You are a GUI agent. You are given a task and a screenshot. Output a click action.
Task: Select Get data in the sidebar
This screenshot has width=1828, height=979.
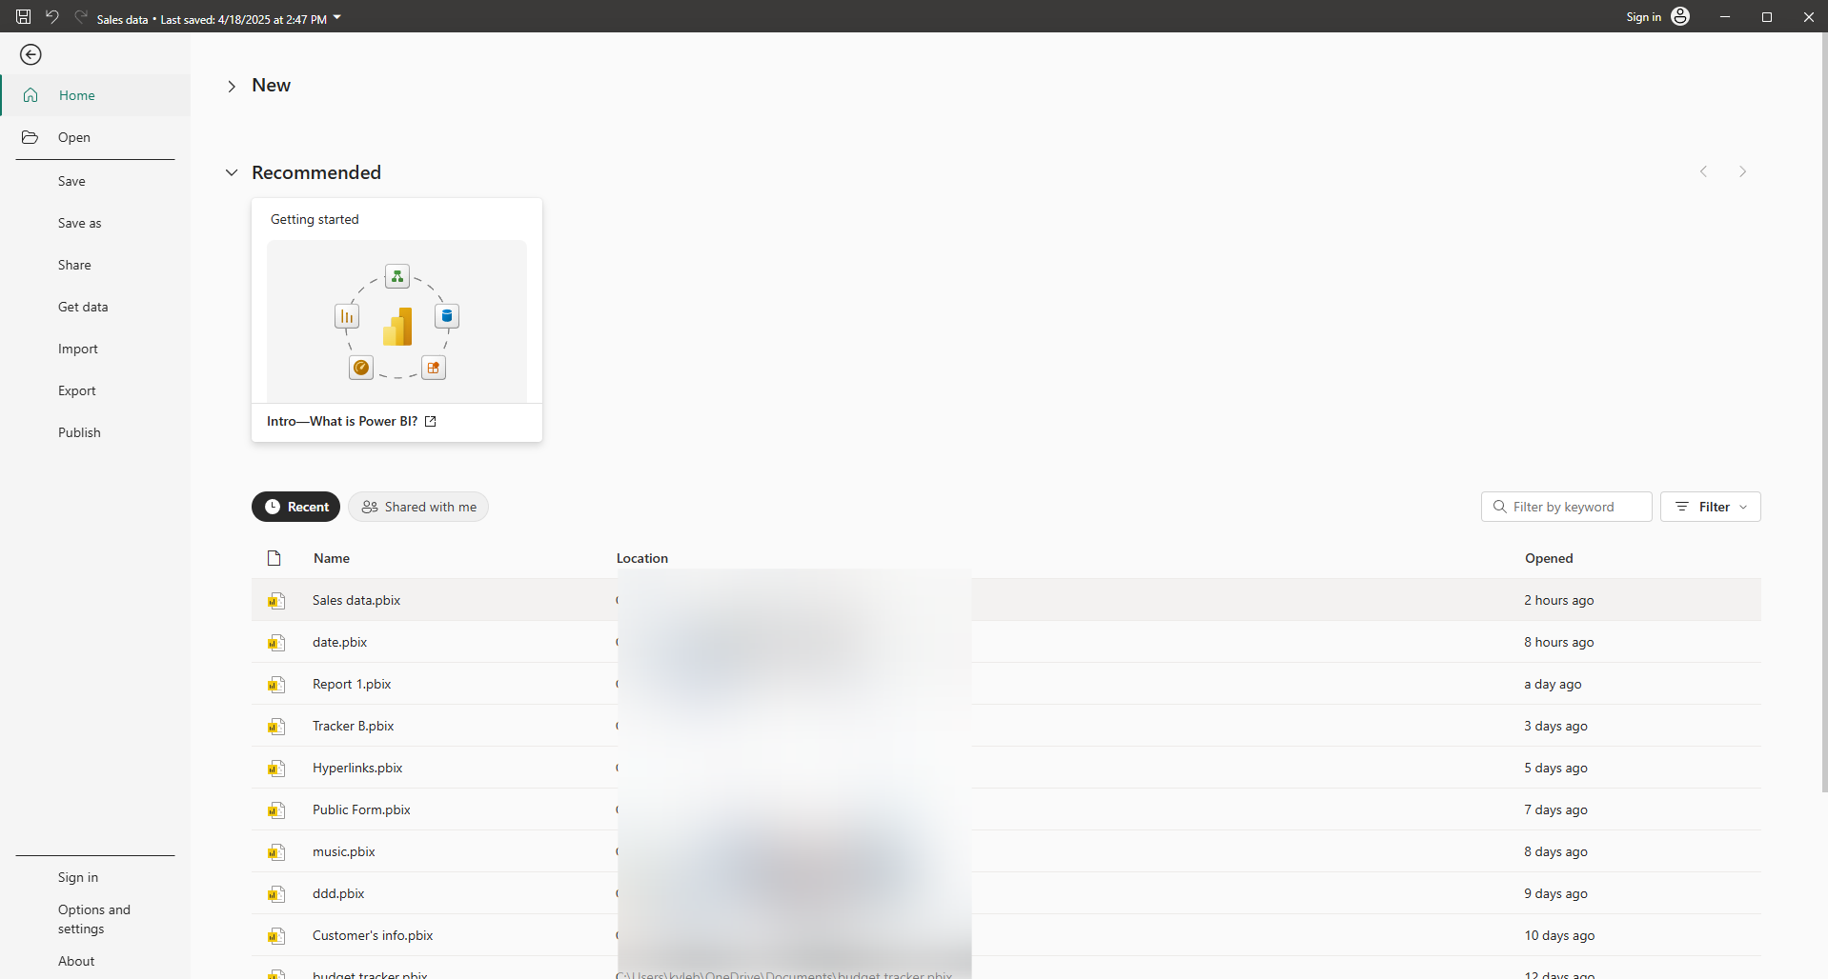coord(83,307)
